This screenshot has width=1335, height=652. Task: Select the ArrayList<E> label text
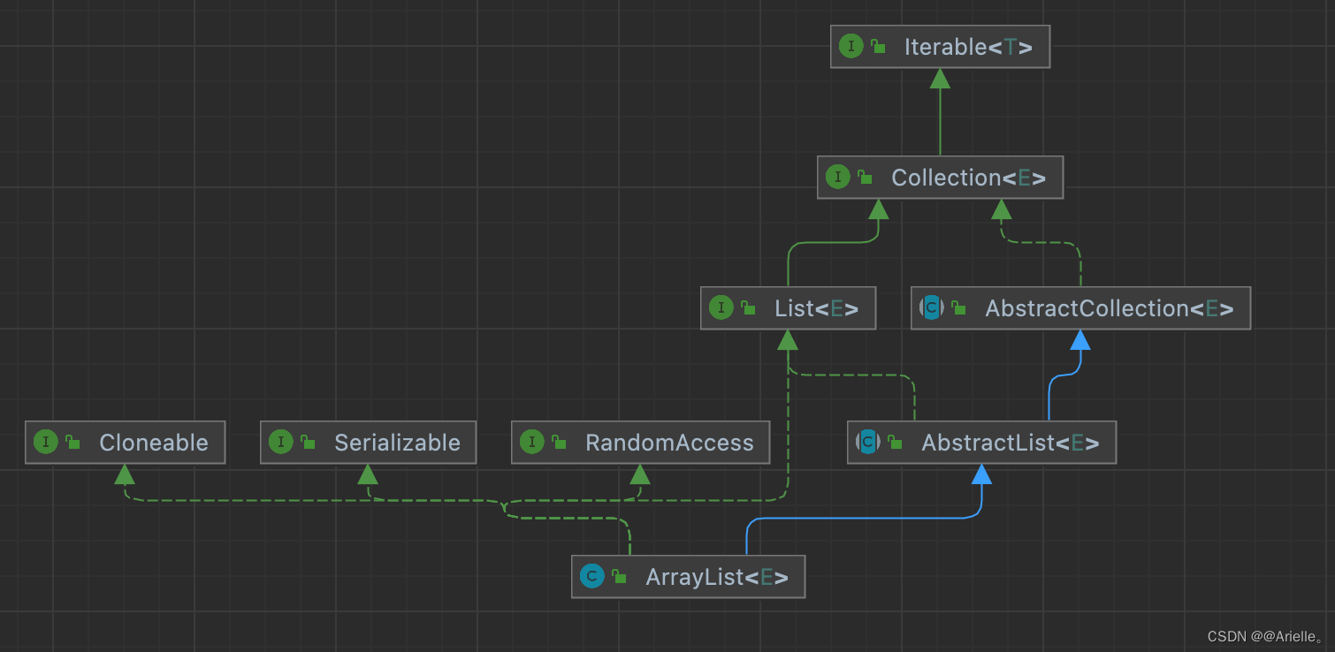tap(717, 578)
